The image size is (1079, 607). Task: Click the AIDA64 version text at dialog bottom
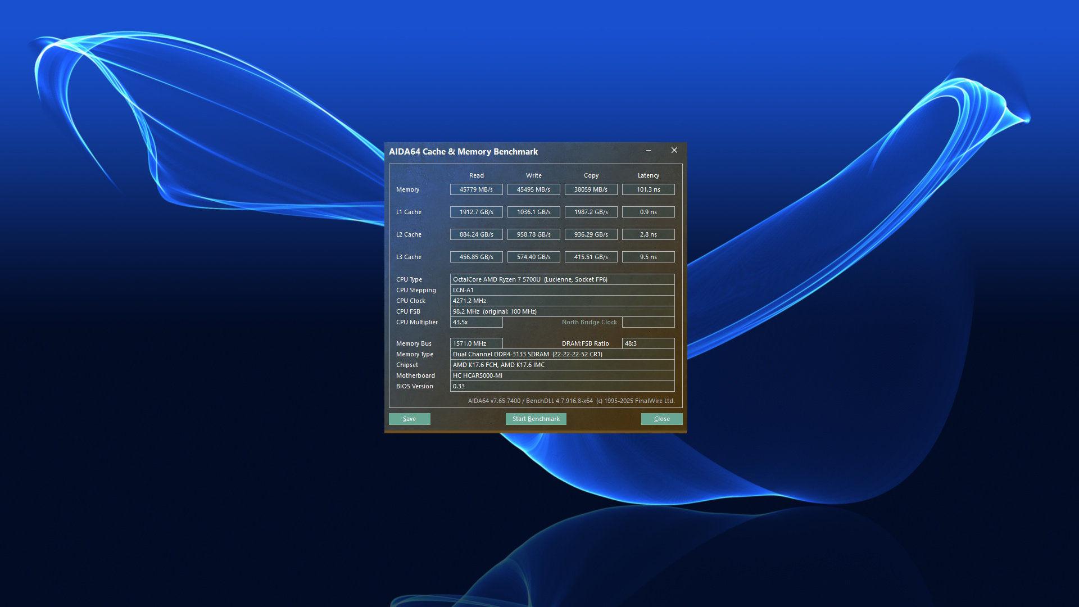[x=572, y=401]
